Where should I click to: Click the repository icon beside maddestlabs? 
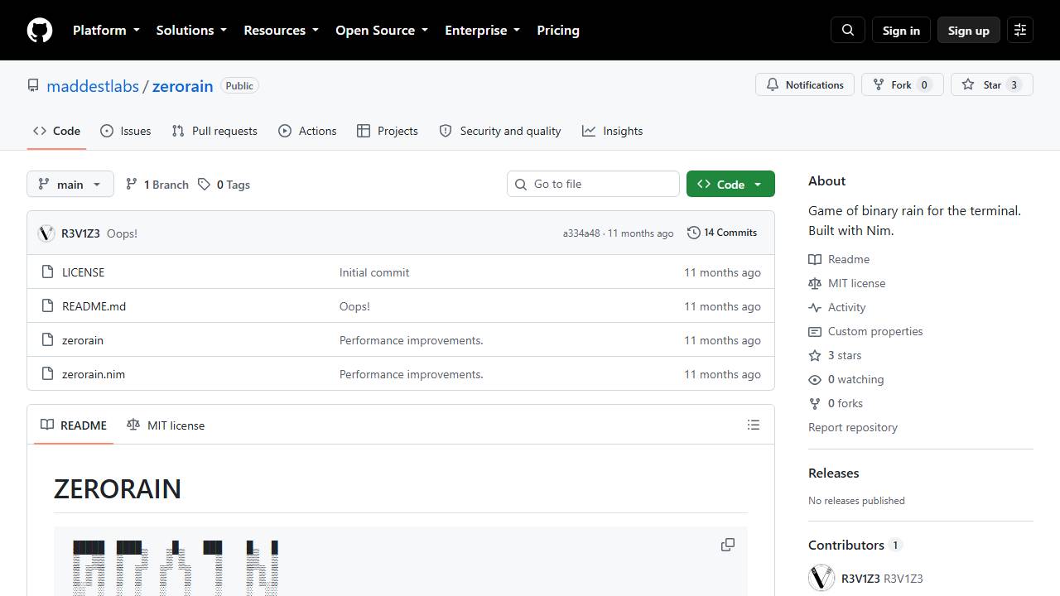(x=33, y=85)
